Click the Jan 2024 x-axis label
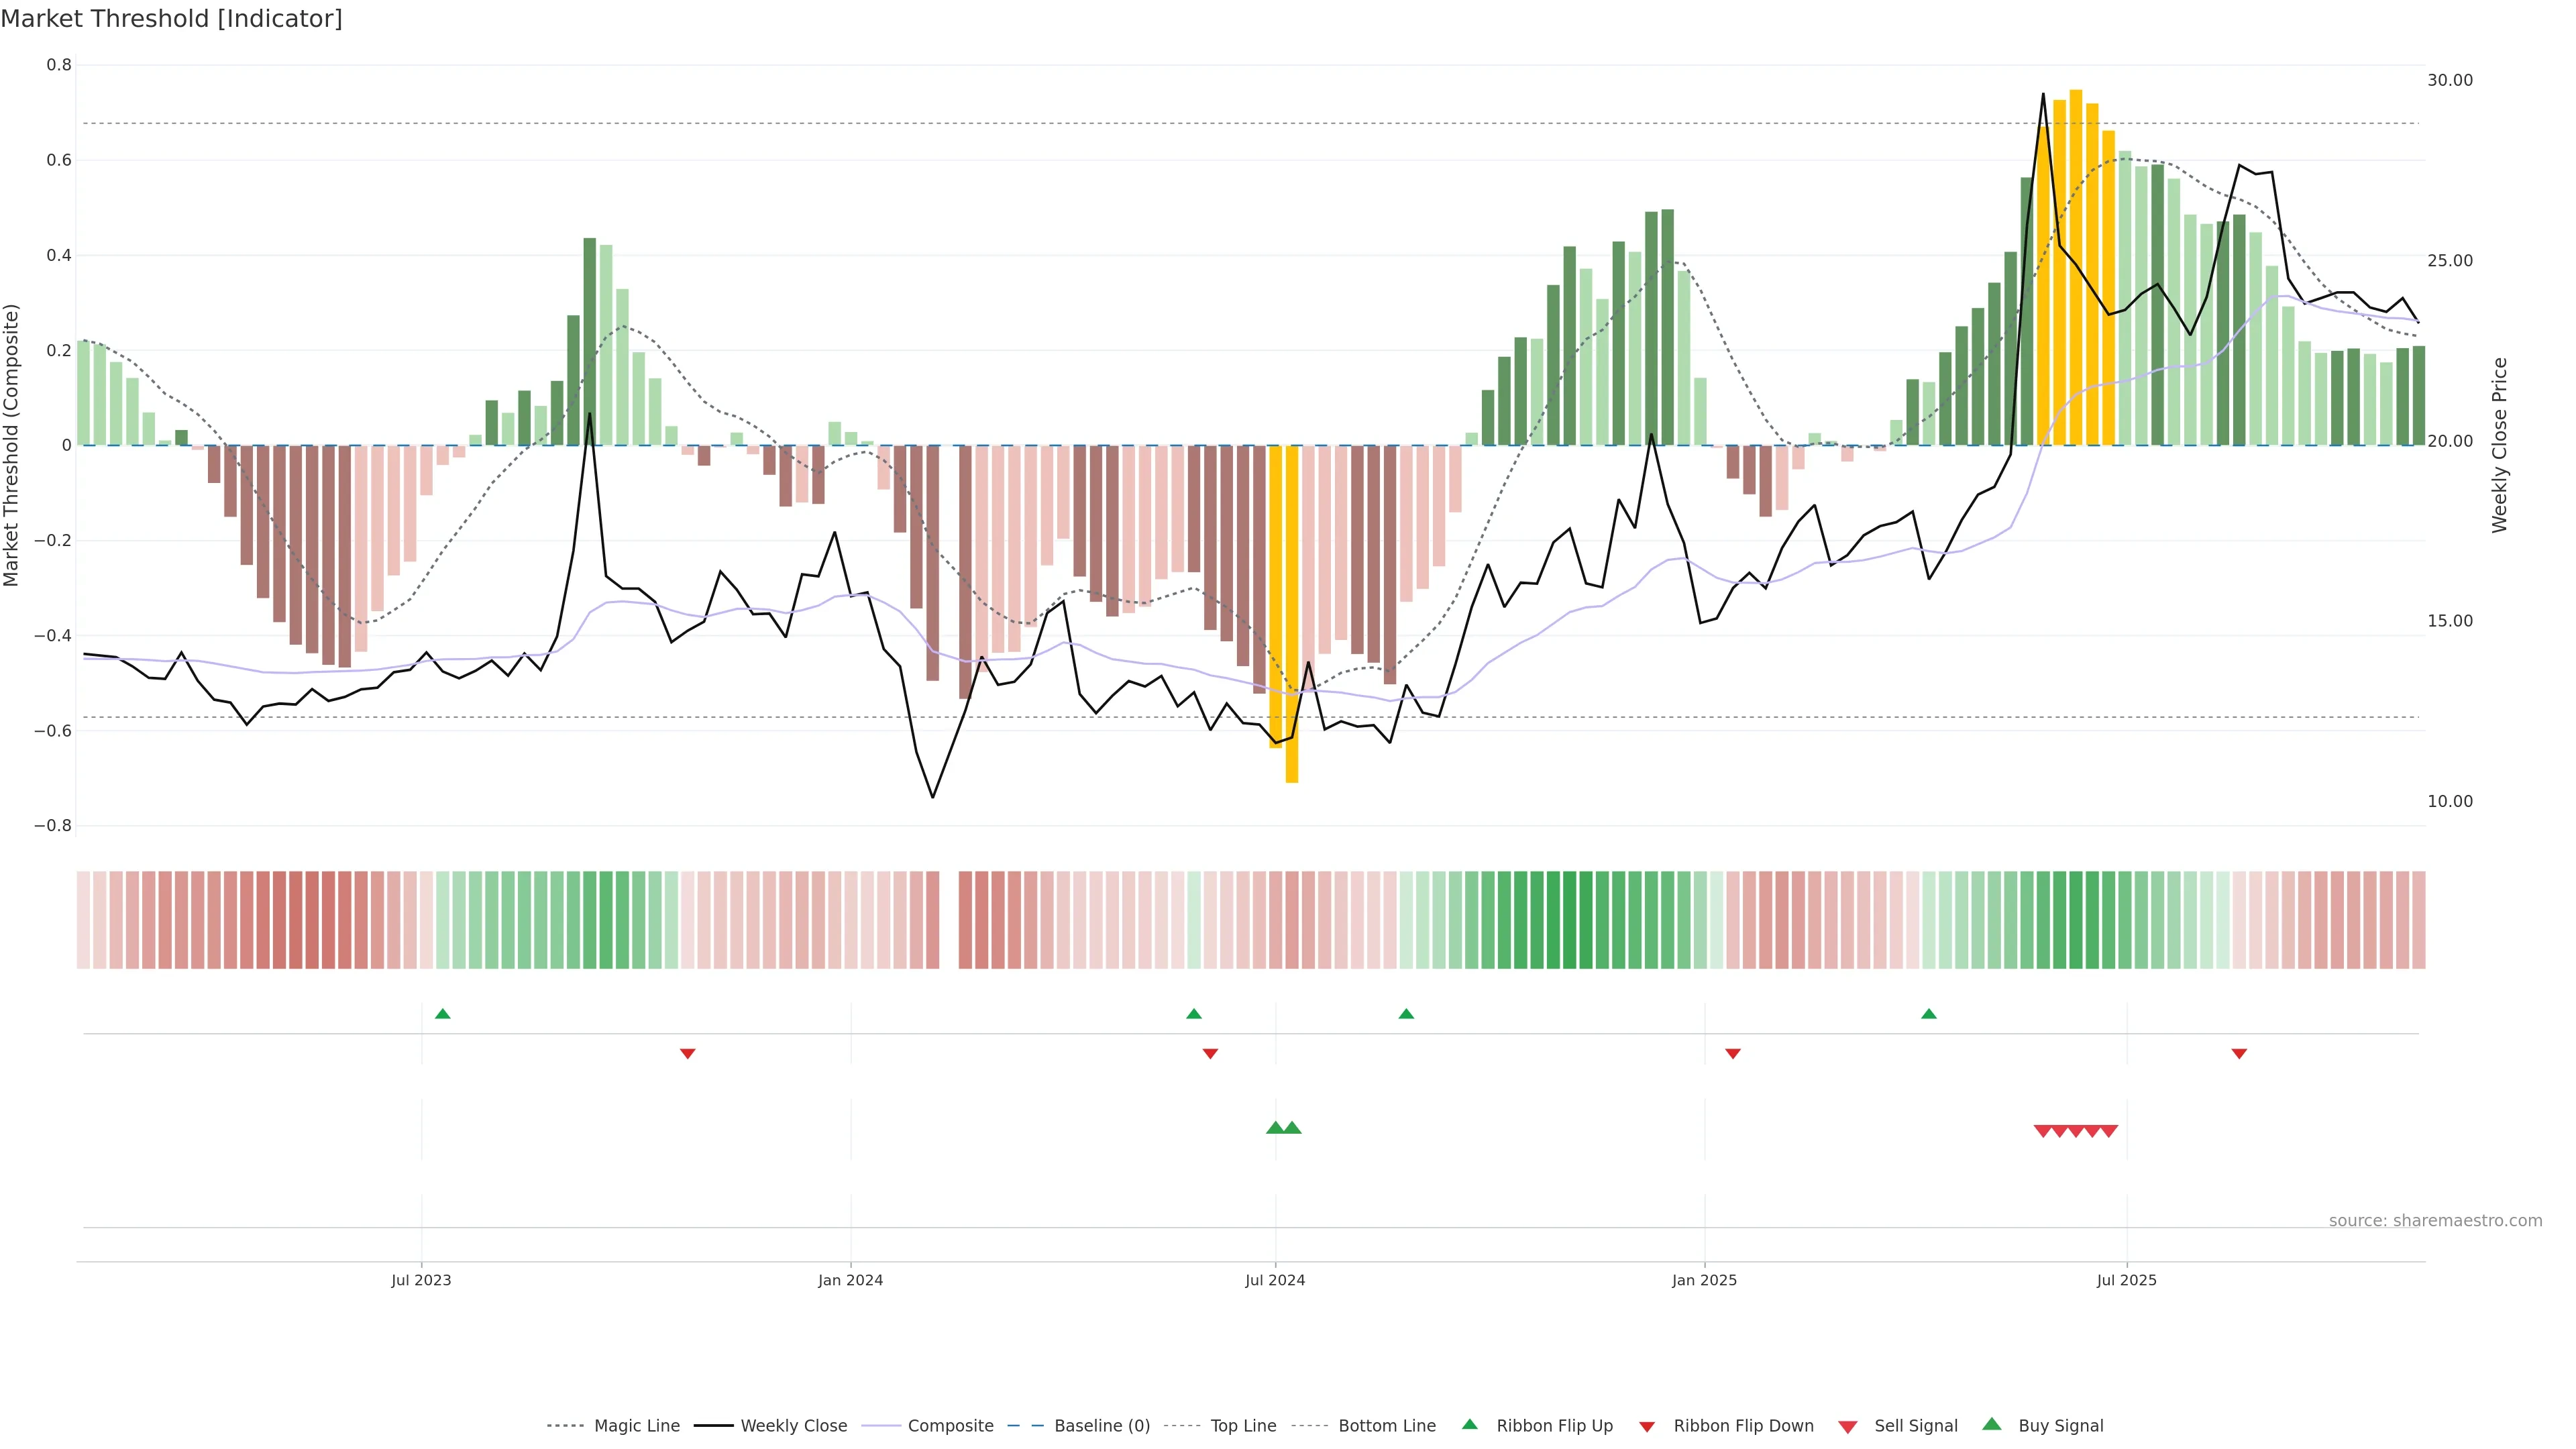2576x1449 pixels. pos(850,1280)
